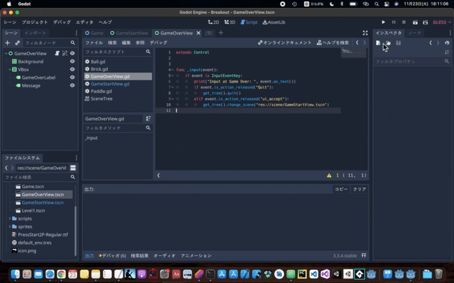The height and width of the screenshot is (283, 454).
Task: Click クリア button in output panel
Action: 360,189
